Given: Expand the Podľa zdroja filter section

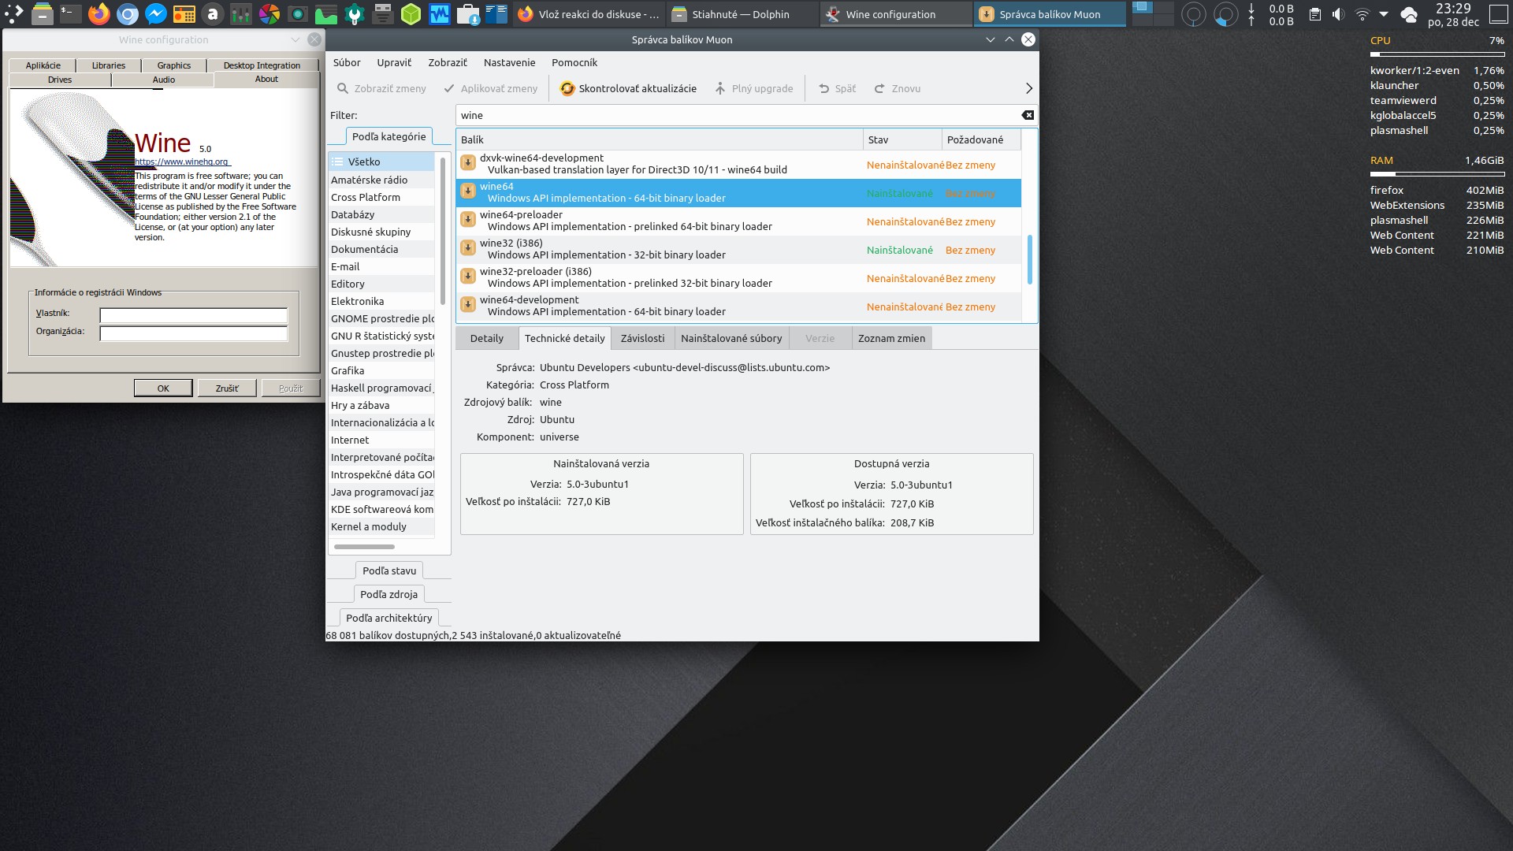Looking at the screenshot, I should pos(389,594).
